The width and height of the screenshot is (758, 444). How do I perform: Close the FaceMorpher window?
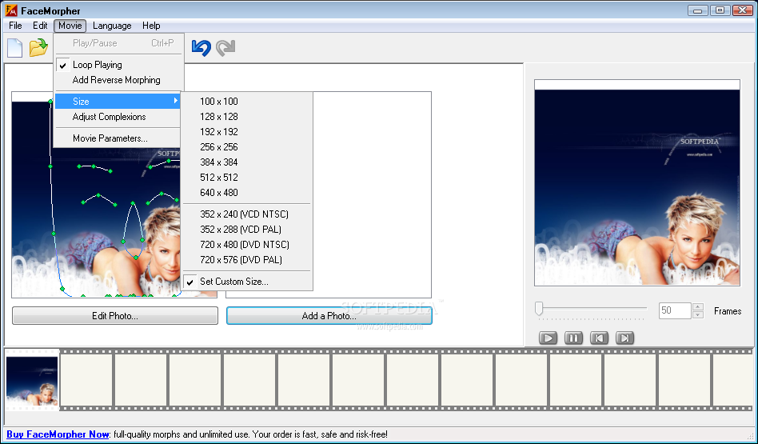pos(743,10)
